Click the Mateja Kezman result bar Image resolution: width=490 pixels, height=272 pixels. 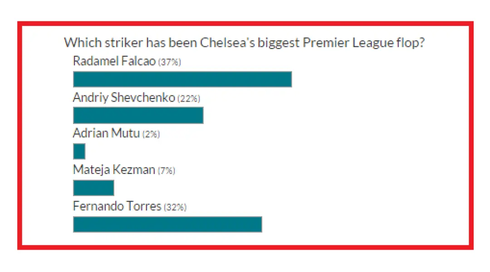pos(93,188)
